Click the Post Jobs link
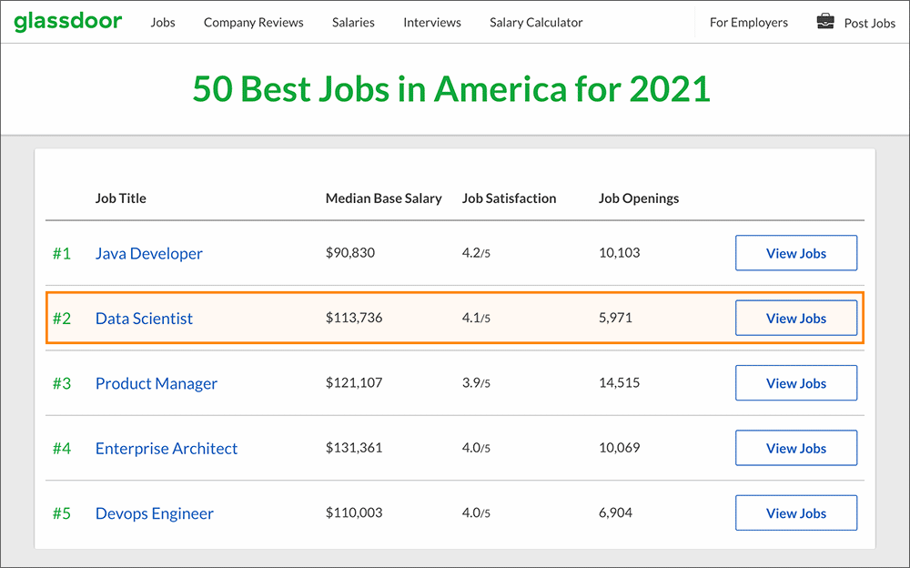 (869, 24)
